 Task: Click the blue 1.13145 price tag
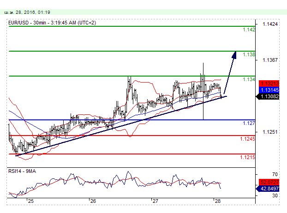pos(269,89)
